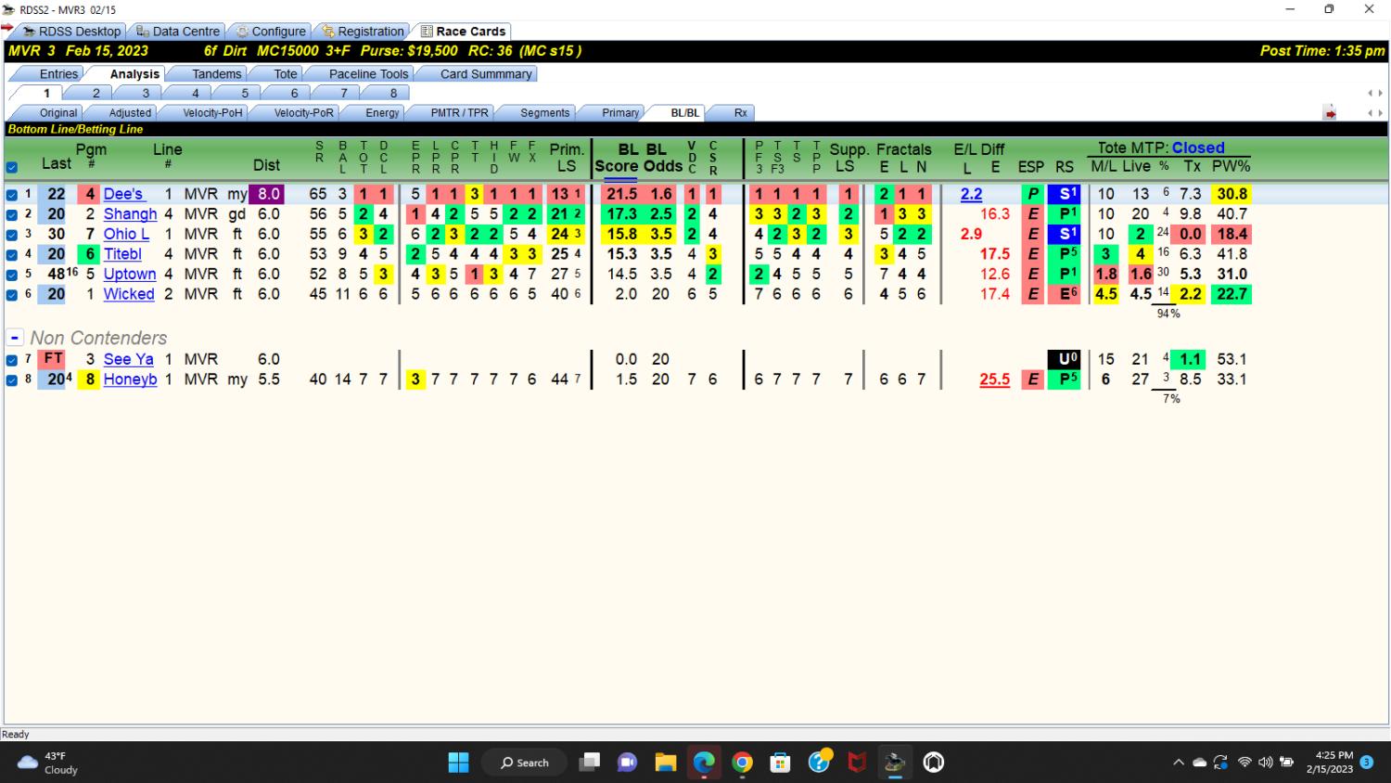Screen dimensions: 1391x783
Task: Select race 5 tab
Action: [x=245, y=94]
